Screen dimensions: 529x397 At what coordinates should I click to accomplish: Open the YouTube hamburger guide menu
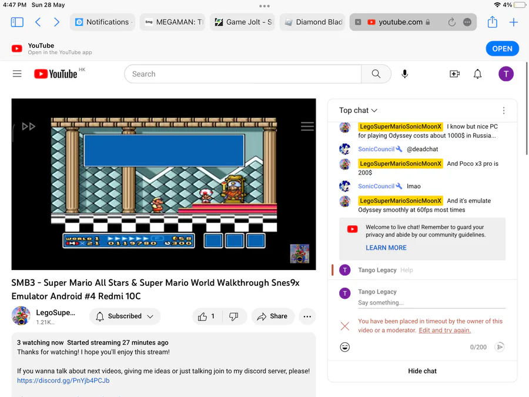click(x=17, y=74)
